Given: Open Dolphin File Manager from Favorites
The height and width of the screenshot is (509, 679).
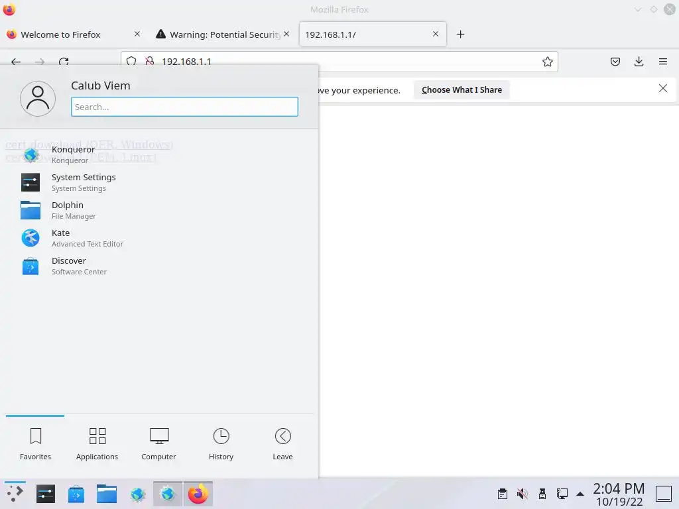Looking at the screenshot, I should pyautogui.click(x=159, y=210).
